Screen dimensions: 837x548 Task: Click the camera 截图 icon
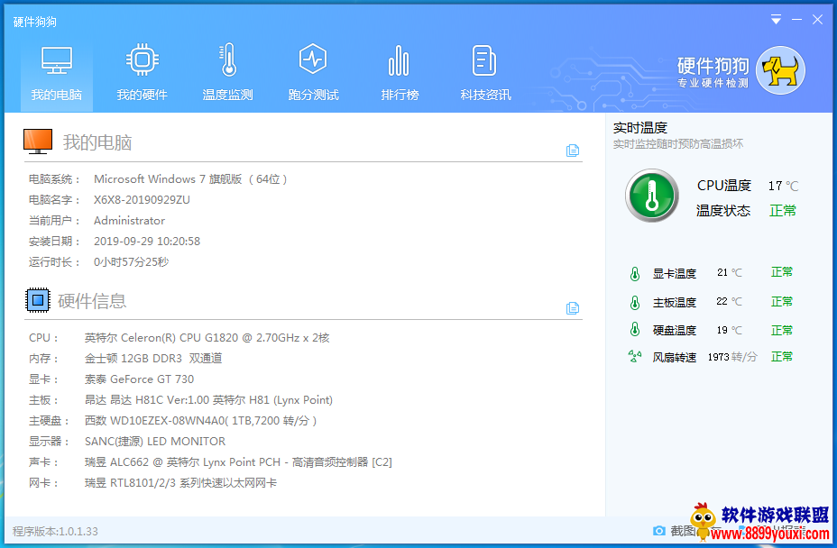coord(659,531)
